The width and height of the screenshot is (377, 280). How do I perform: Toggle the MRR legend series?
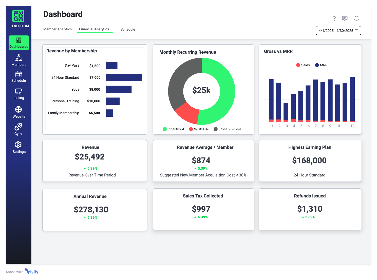click(321, 65)
